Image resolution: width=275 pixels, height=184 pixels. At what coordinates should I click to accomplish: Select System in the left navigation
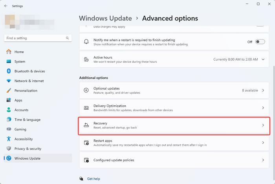click(x=20, y=61)
